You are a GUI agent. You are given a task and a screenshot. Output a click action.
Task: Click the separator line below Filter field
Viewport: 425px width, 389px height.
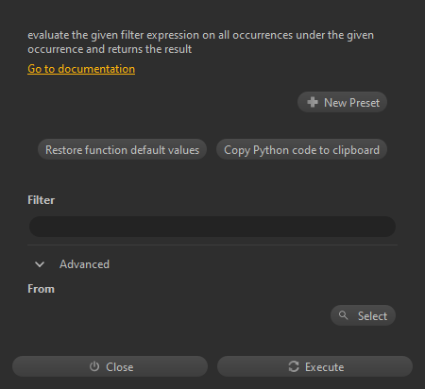click(x=212, y=245)
